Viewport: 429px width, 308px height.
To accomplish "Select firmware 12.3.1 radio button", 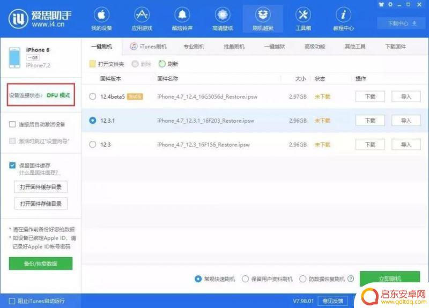I will [x=93, y=121].
